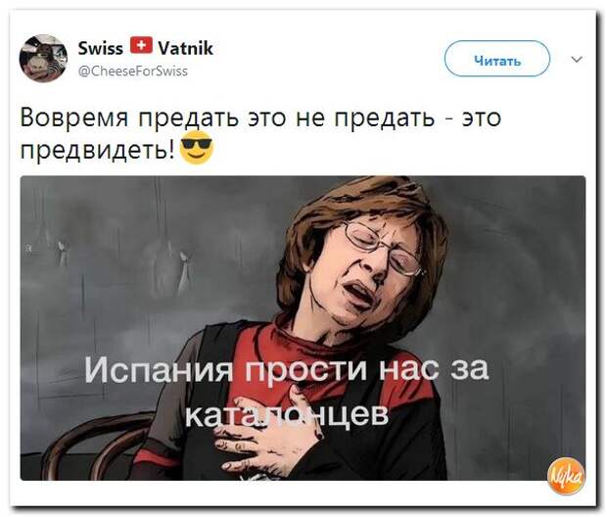Select tweet text starting with Вовремя предать
This screenshot has height=517, width=607.
[260, 133]
